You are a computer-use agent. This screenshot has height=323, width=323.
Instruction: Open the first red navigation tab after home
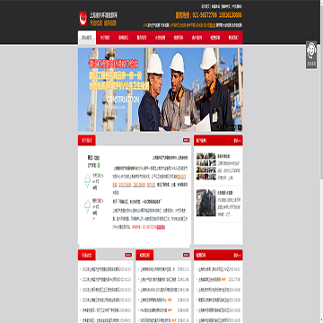[105, 38]
